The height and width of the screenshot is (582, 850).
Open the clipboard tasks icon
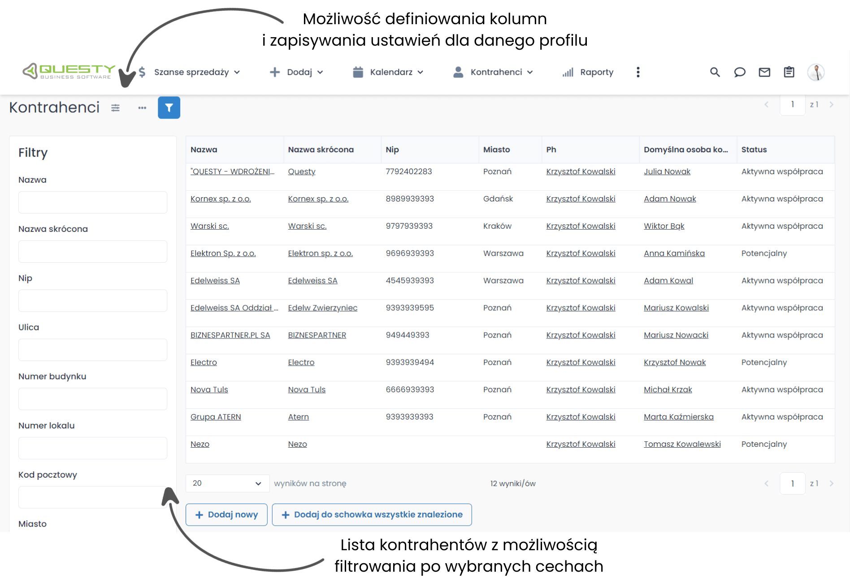tap(789, 72)
